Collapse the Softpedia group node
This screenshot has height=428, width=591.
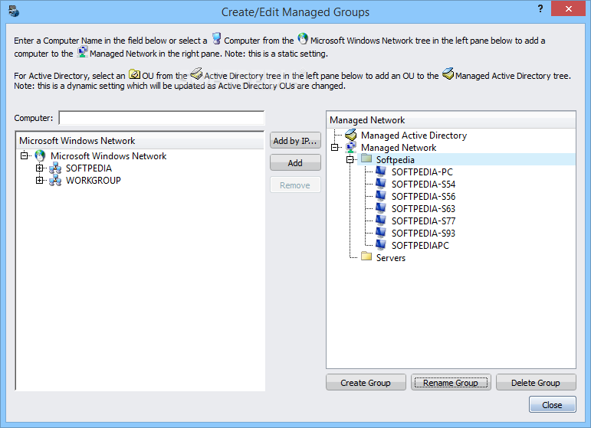350,159
